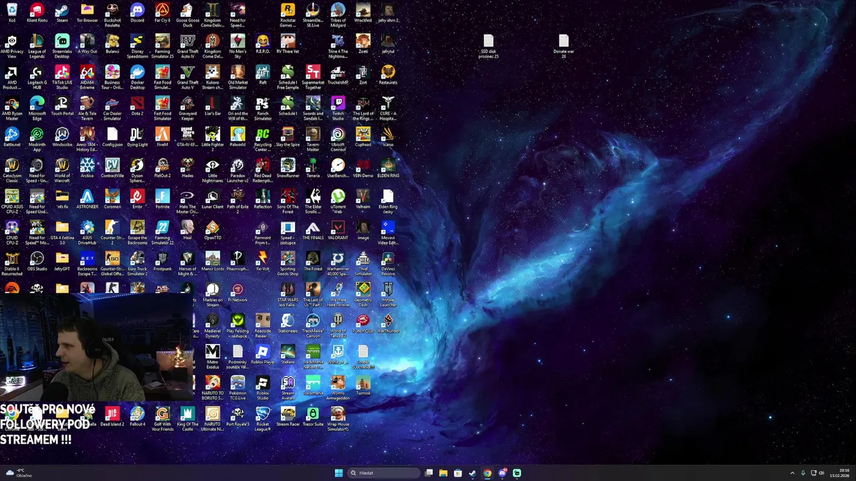The height and width of the screenshot is (481, 856).
Task: Open Twitch Studio shortcut
Action: pyautogui.click(x=338, y=108)
